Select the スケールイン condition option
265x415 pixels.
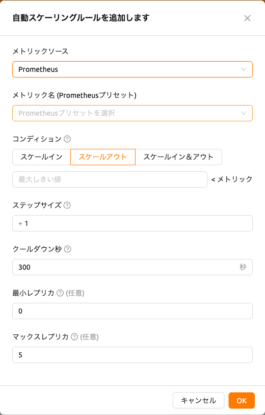tap(41, 157)
